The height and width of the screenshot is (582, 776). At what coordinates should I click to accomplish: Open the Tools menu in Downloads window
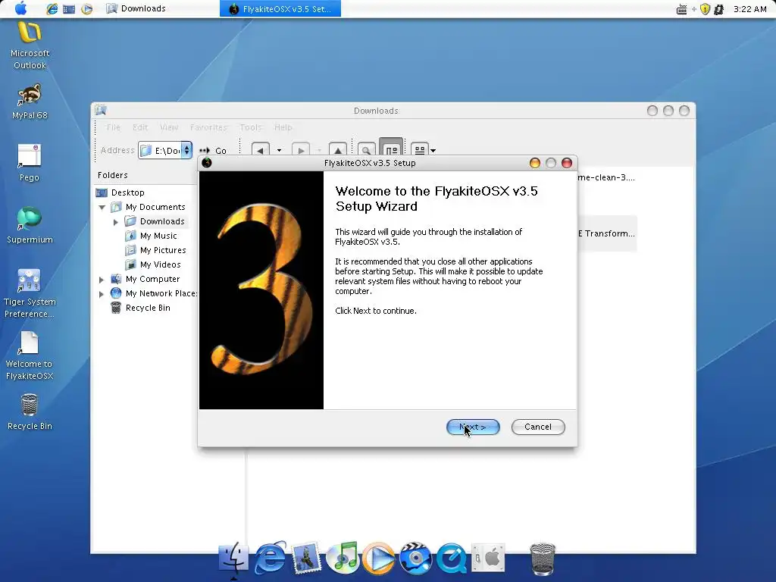pos(250,127)
